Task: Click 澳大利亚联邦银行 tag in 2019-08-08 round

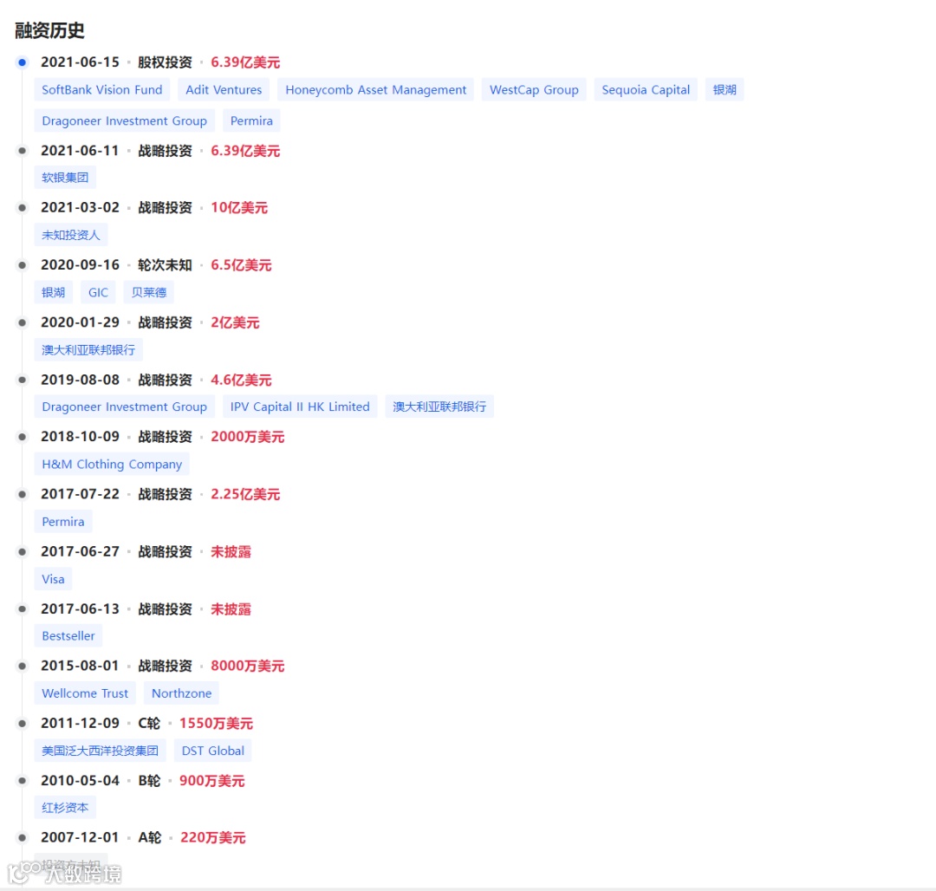Action: [439, 406]
